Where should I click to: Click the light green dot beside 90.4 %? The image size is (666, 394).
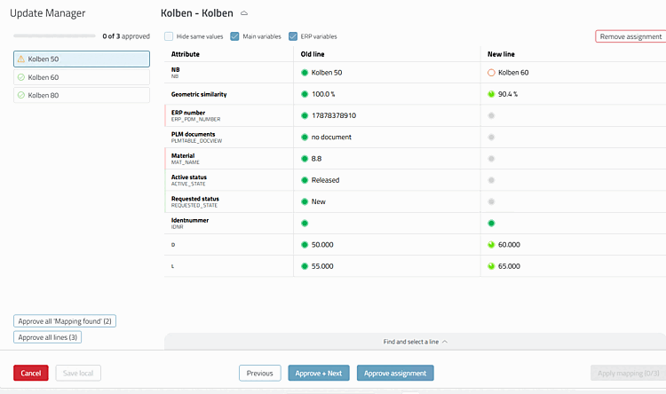pos(491,94)
